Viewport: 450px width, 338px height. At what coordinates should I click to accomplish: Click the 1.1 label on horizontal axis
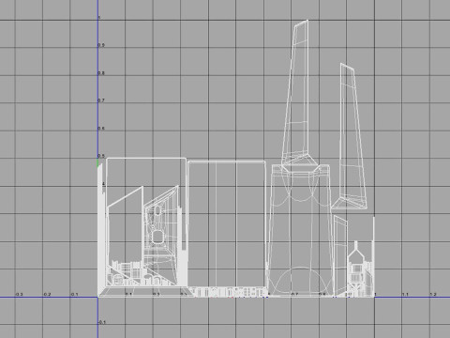(x=405, y=295)
